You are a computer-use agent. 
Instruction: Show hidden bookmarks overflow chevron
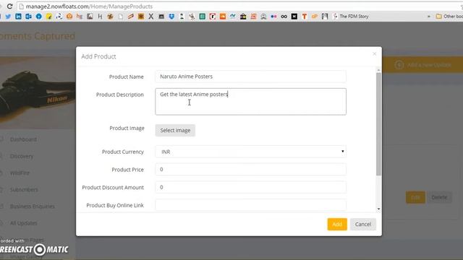point(429,17)
